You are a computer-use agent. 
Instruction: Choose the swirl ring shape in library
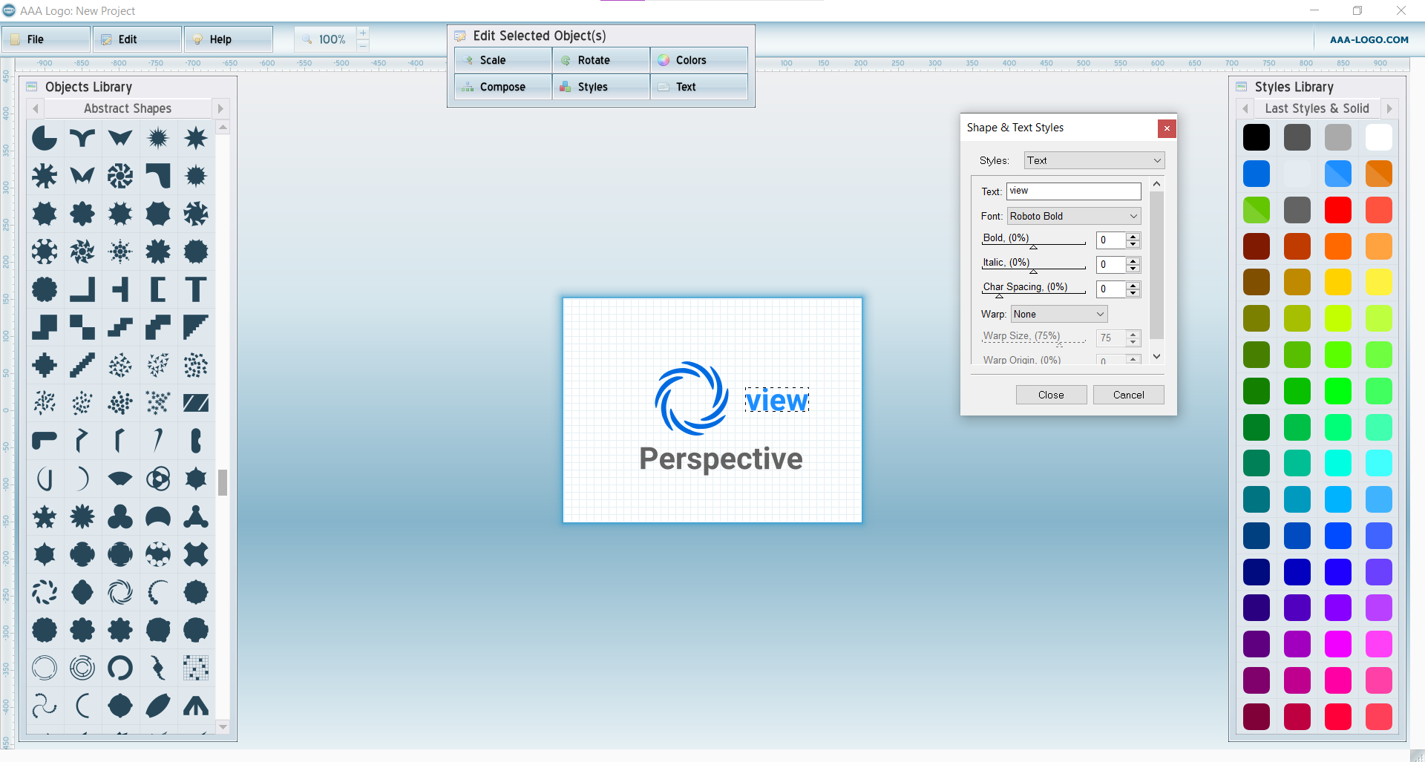[120, 592]
